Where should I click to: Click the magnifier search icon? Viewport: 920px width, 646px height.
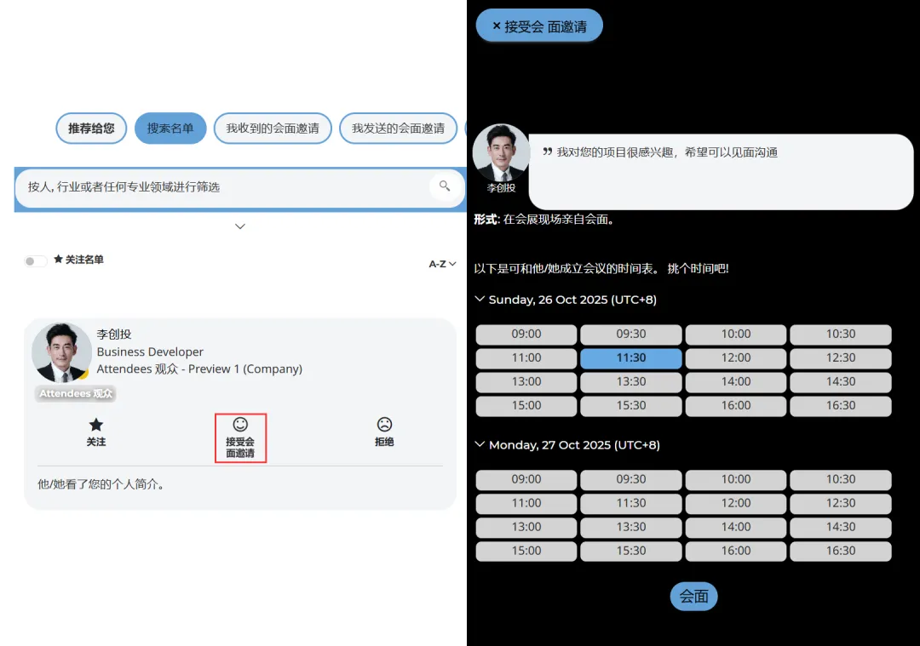click(x=445, y=186)
